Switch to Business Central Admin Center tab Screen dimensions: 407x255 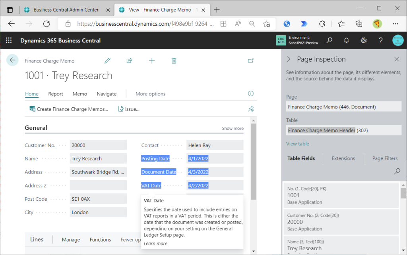point(66,10)
